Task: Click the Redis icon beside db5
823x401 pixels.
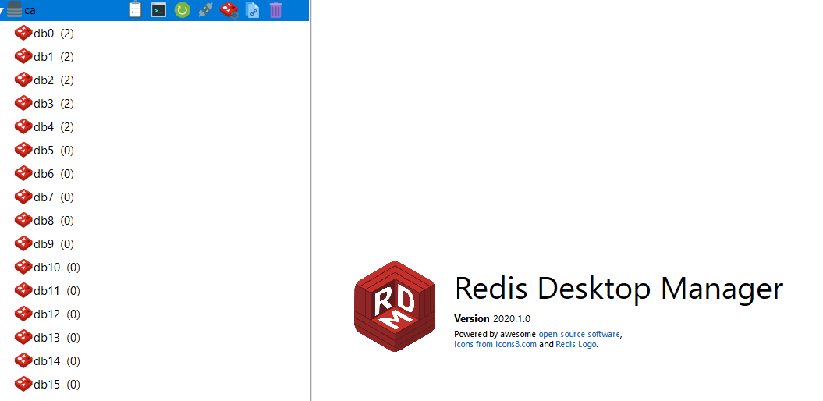Action: pyautogui.click(x=23, y=150)
